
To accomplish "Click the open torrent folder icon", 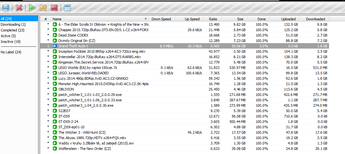I will click(6, 8).
